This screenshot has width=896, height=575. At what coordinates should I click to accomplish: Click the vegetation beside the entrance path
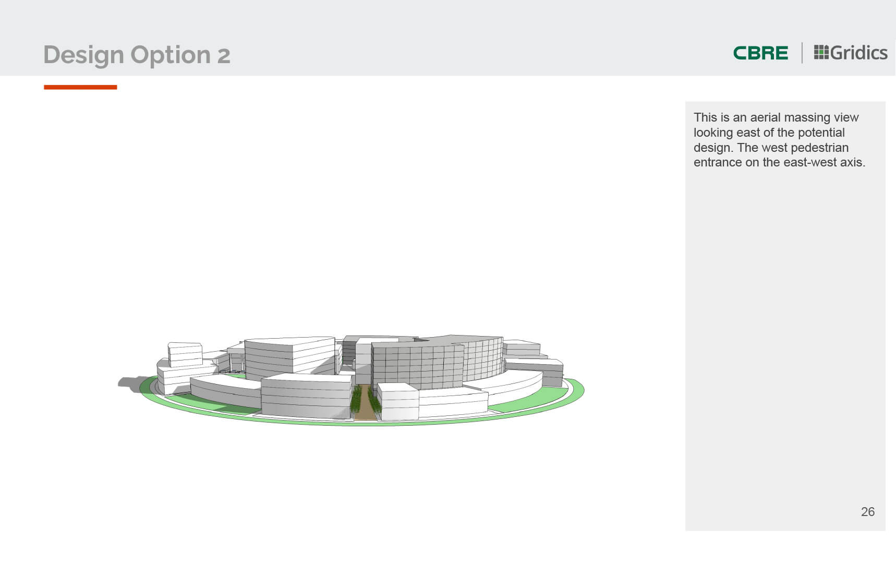click(356, 399)
